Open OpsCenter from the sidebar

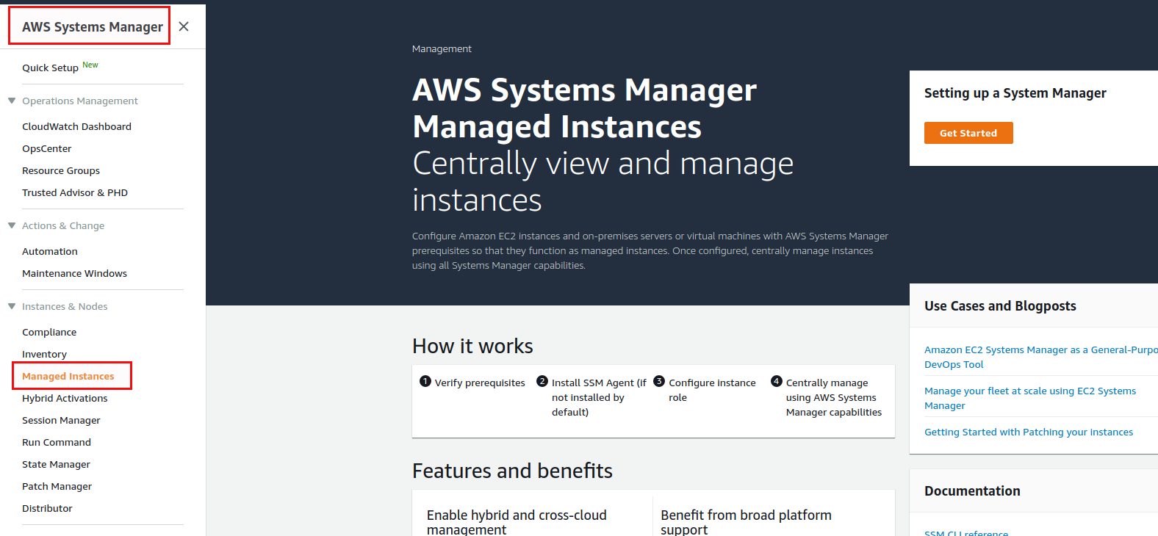pyautogui.click(x=47, y=148)
